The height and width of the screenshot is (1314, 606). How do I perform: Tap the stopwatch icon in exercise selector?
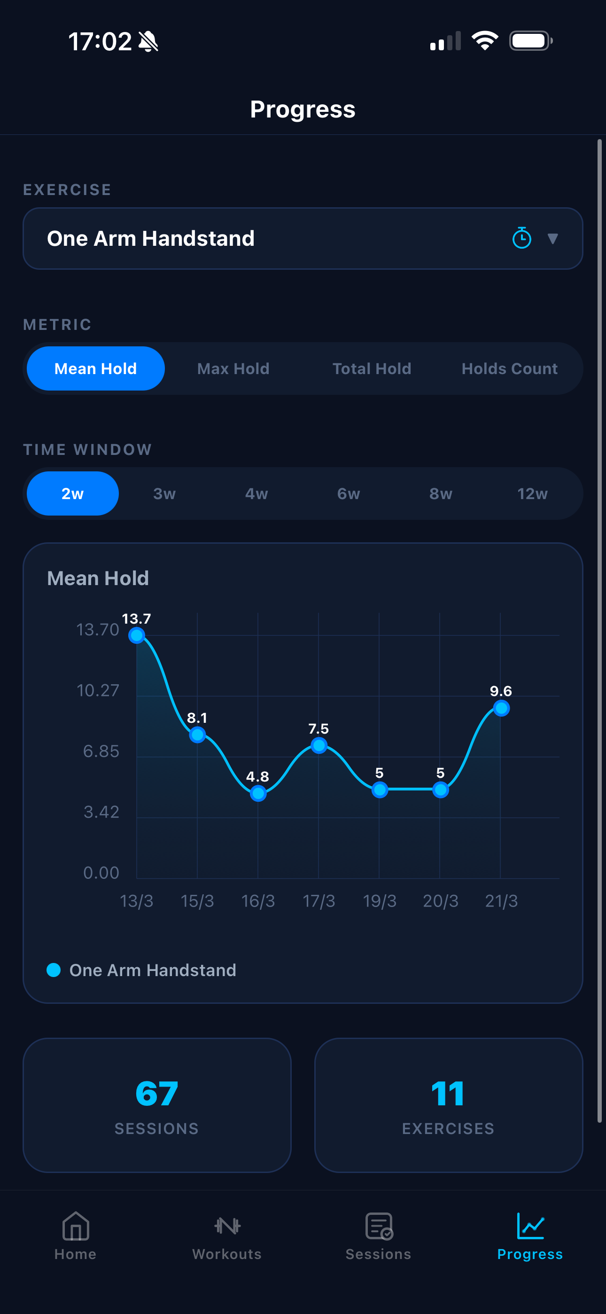[521, 238]
